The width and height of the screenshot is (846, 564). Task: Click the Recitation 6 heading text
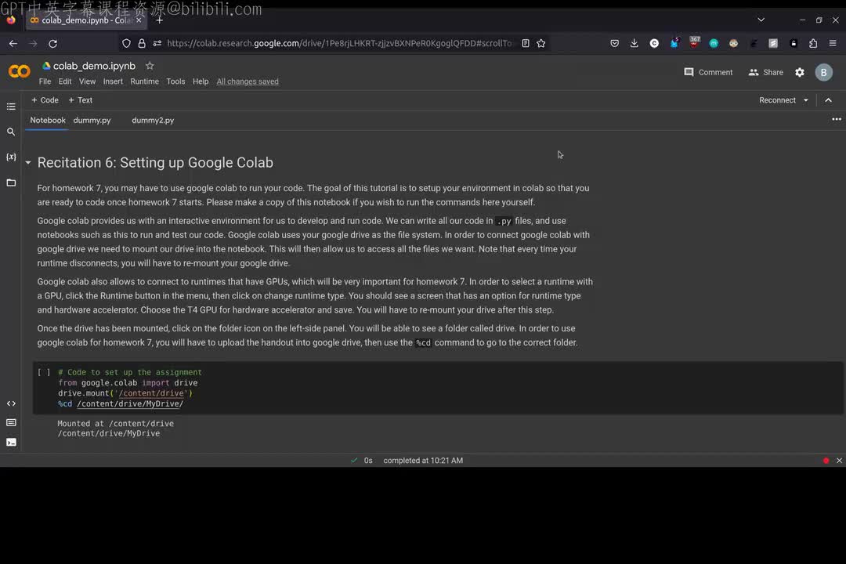[x=155, y=162]
